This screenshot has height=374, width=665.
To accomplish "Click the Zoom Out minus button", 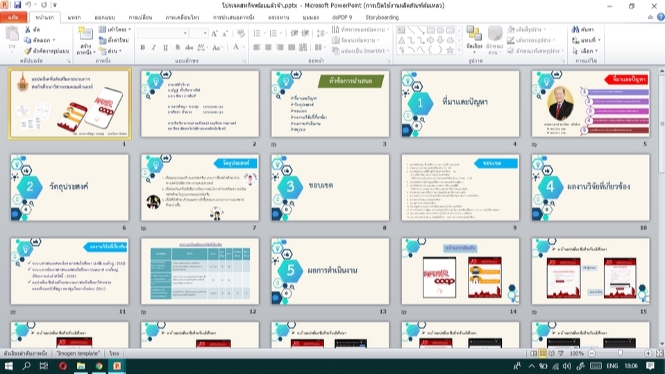I will pyautogui.click(x=591, y=353).
